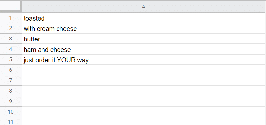This screenshot has height=125, width=266.
Task: Select row 7 header
Action: pos(11,81)
